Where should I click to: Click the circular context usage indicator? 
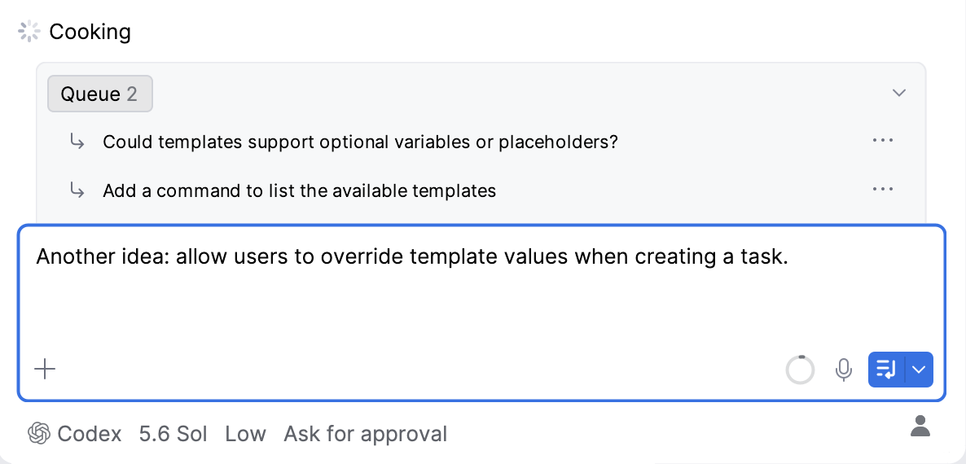point(801,370)
